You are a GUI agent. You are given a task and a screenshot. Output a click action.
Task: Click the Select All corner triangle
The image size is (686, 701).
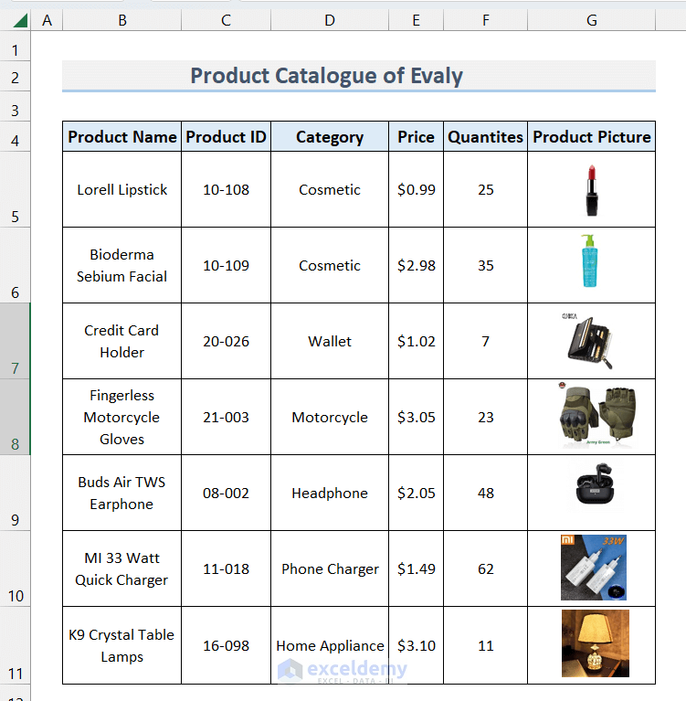tap(20, 20)
